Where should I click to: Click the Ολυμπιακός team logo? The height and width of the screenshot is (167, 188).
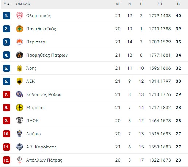[20, 16]
